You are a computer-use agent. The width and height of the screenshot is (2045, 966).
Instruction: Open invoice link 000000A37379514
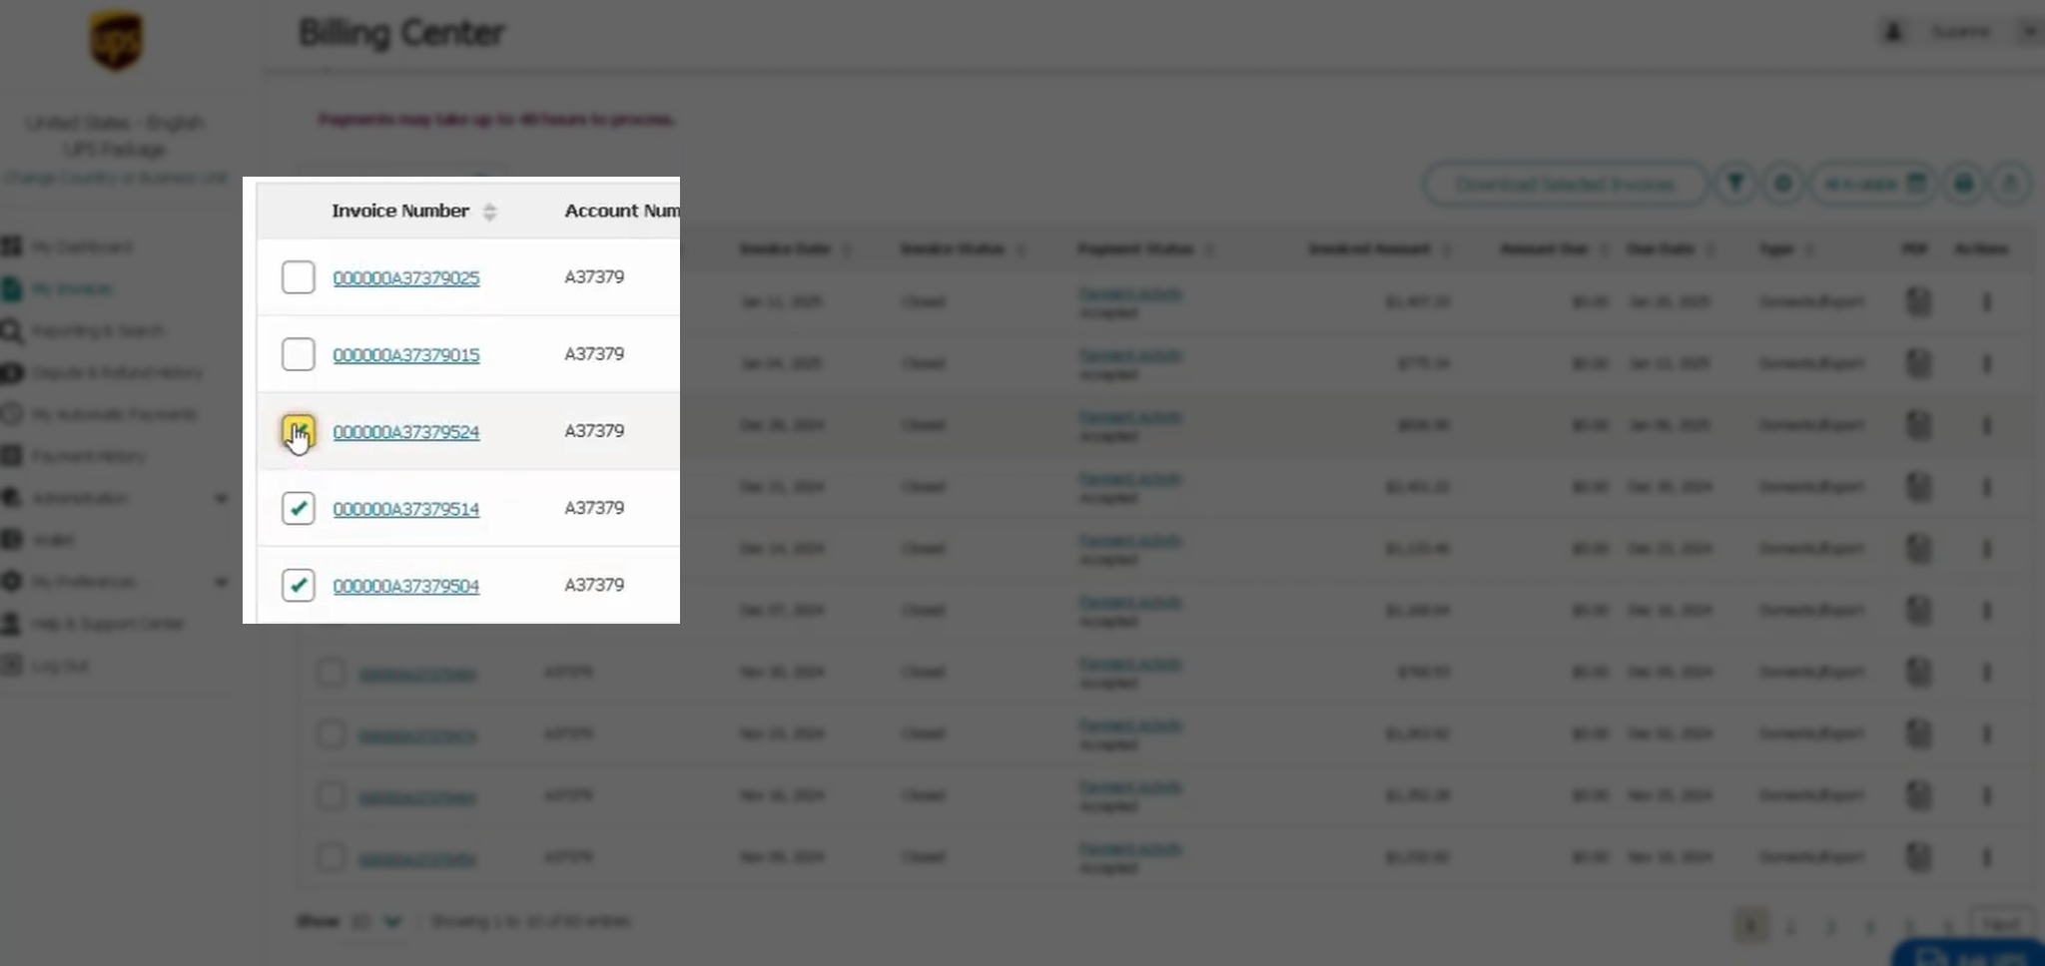tap(405, 509)
